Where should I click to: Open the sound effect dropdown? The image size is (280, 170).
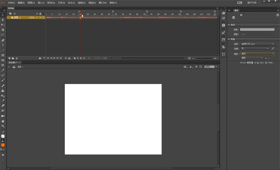tap(255, 48)
